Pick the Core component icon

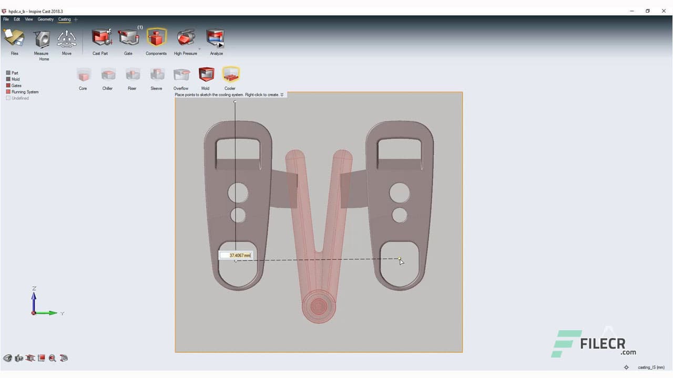click(83, 75)
